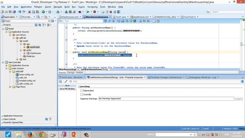Open the WarehousesImpl breadcrumb dropdown
Image resolution: width=245 pixels, height=138 pixels.
(x=78, y=69)
